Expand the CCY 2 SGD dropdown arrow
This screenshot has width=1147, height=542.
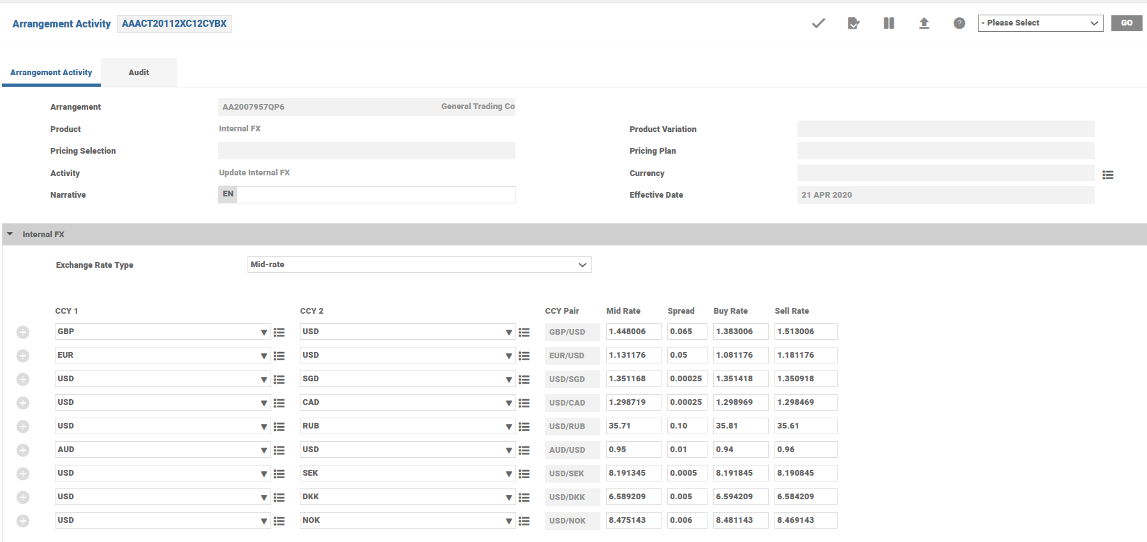pyautogui.click(x=508, y=379)
